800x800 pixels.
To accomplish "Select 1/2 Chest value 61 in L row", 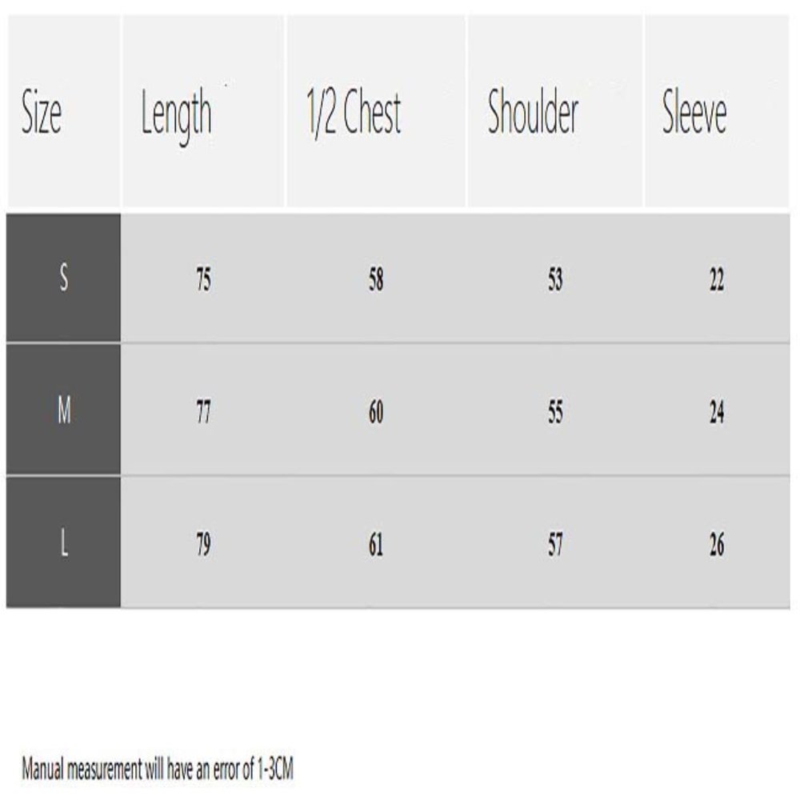I will click(x=376, y=546).
